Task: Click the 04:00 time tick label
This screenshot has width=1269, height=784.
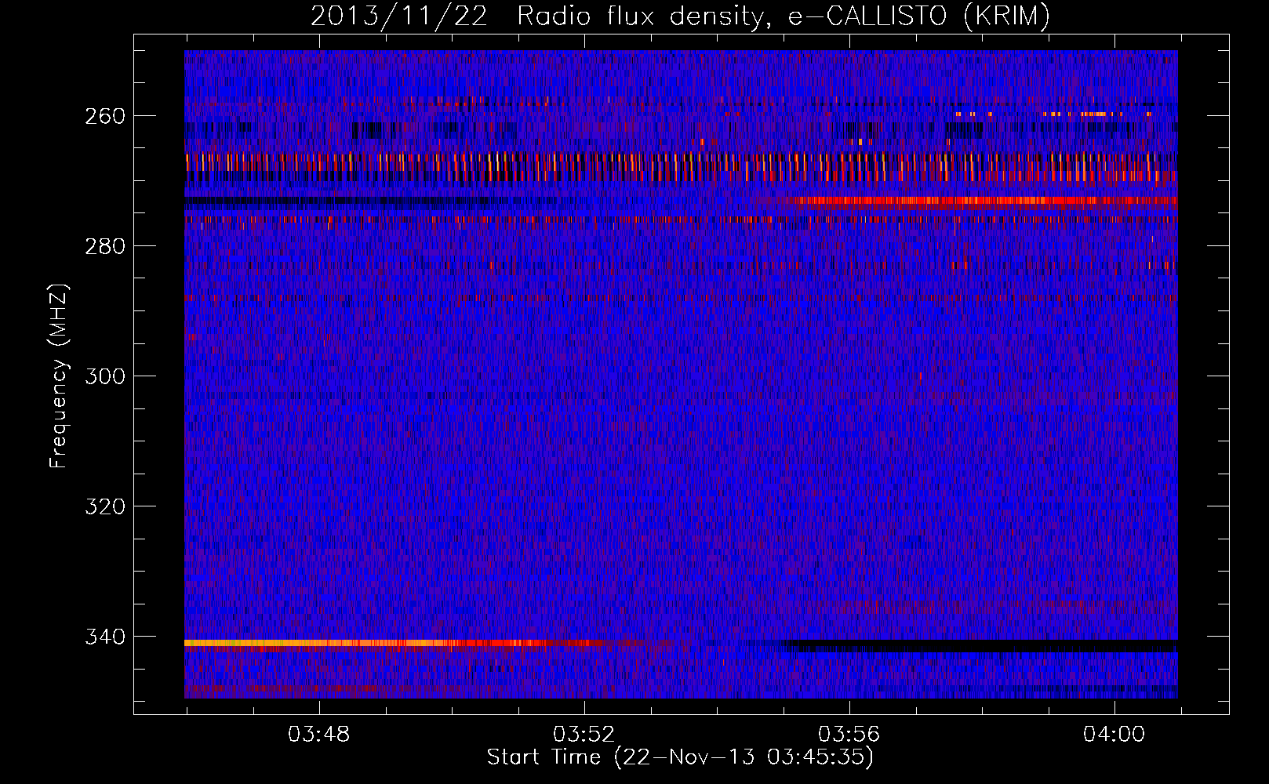Action: coord(1114,735)
